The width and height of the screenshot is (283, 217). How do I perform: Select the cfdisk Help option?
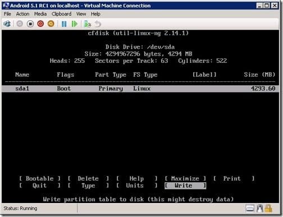coord(136,178)
